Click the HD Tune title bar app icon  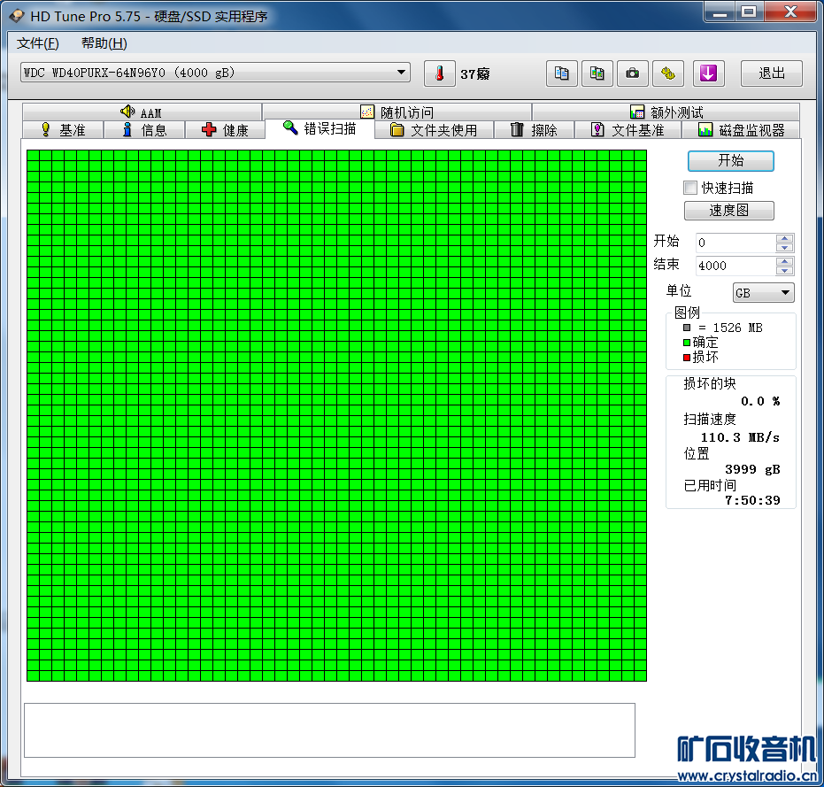pyautogui.click(x=16, y=16)
